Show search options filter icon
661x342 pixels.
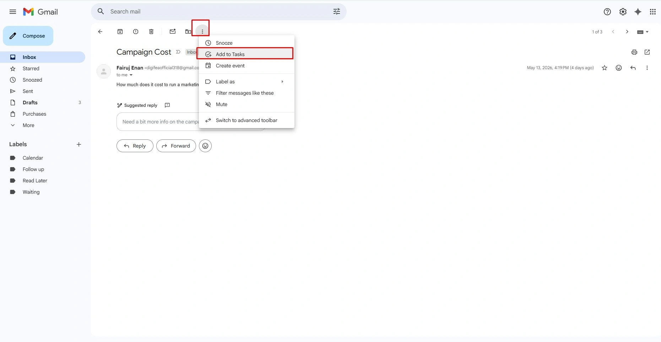(x=337, y=11)
